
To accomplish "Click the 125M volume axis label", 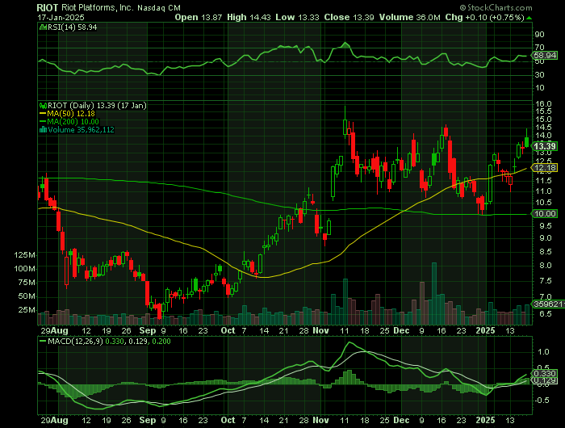I will [25, 255].
